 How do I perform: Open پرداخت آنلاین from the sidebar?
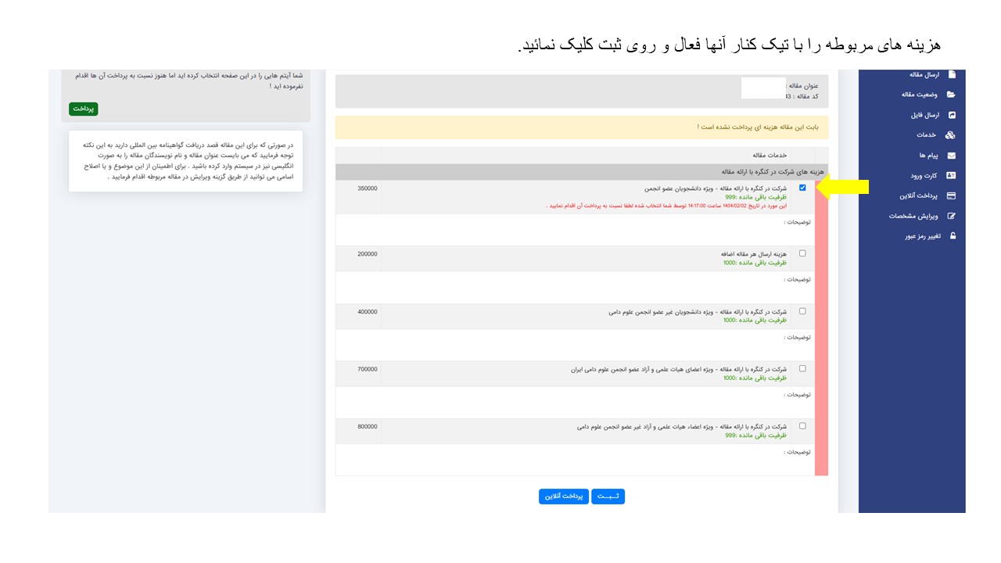(928, 195)
